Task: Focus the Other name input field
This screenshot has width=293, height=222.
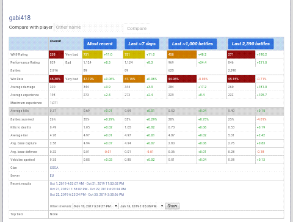Action: click(x=89, y=28)
